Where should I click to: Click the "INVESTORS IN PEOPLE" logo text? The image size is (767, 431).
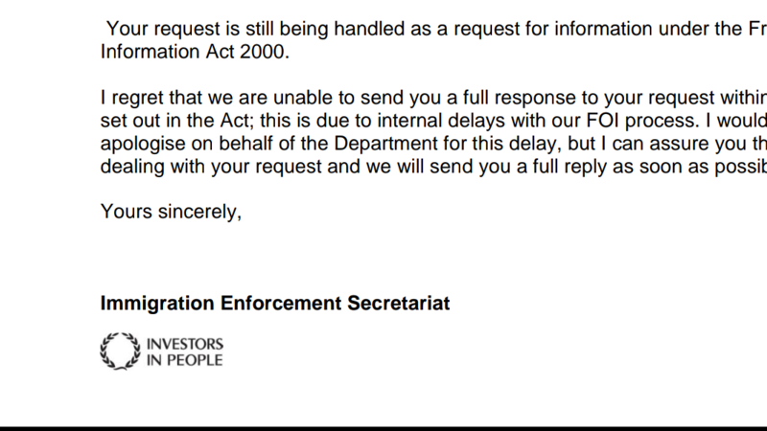click(184, 352)
